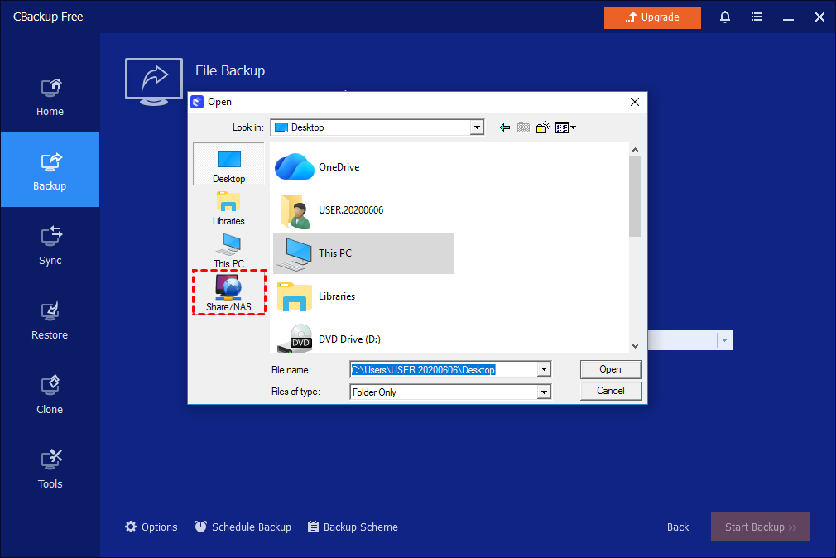
Task: Open the CBackup list menu icon
Action: coord(757,17)
